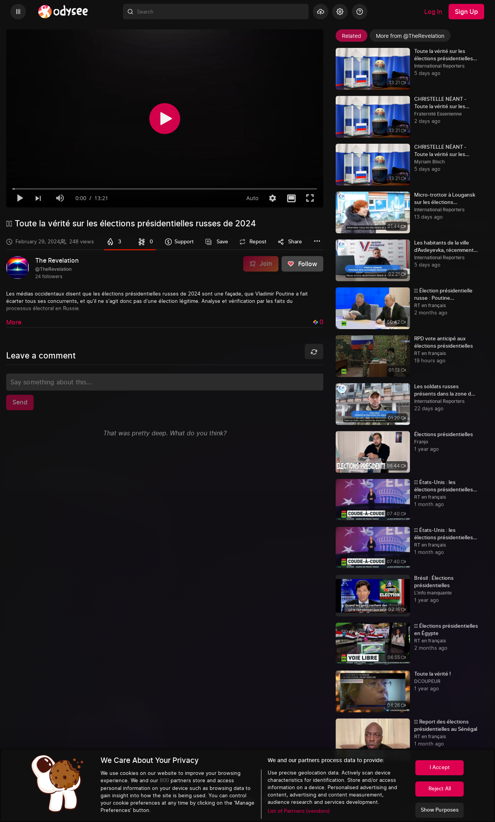Repost this video

[x=253, y=242]
